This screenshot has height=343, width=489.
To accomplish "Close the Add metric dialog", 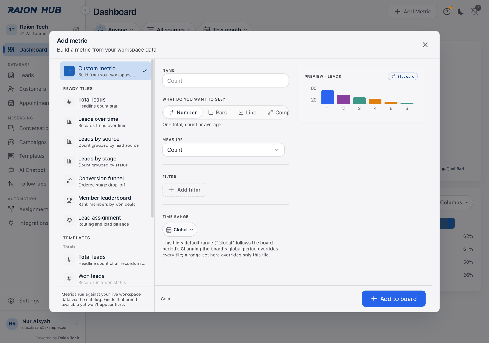I will pos(425,45).
